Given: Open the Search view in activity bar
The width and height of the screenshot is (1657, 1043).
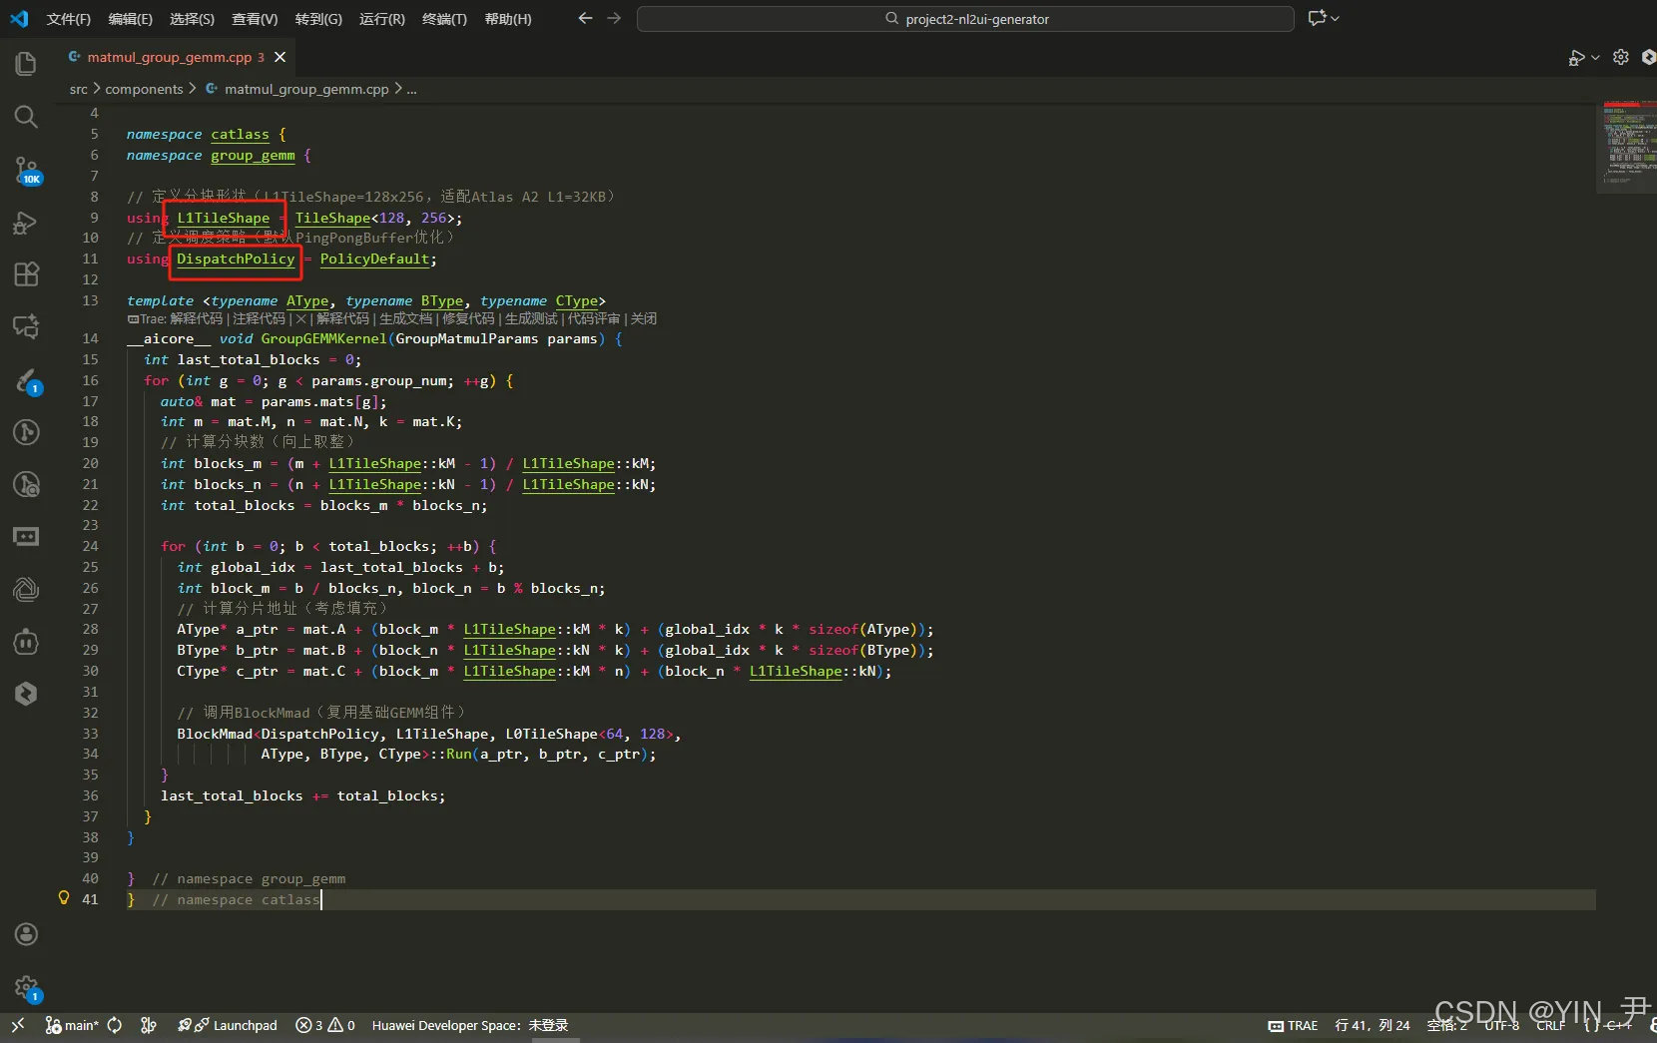Looking at the screenshot, I should (x=26, y=117).
